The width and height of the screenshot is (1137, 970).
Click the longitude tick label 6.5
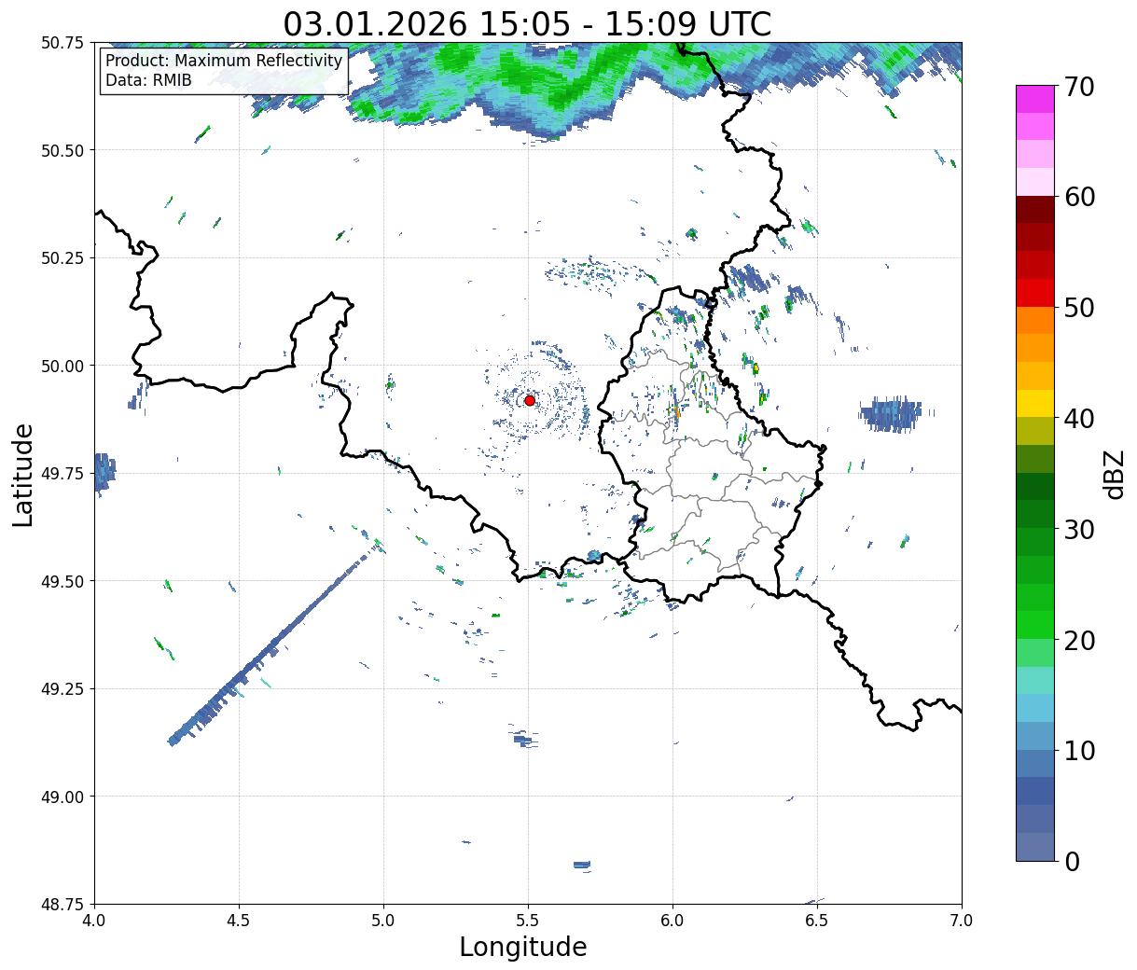[817, 921]
